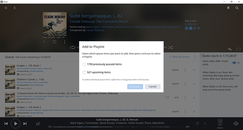Open the hamburger navigation menu
Screen dimensions: 243x130
point(6,8)
